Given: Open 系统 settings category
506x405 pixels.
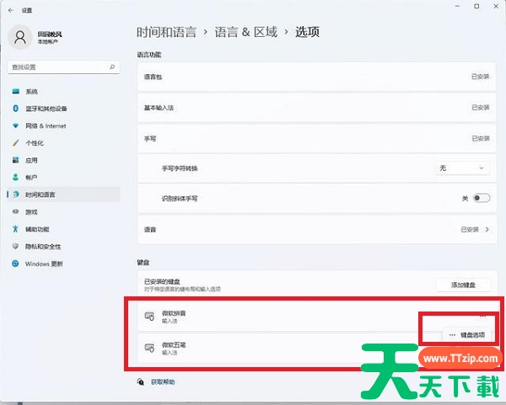Looking at the screenshot, I should (x=63, y=92).
